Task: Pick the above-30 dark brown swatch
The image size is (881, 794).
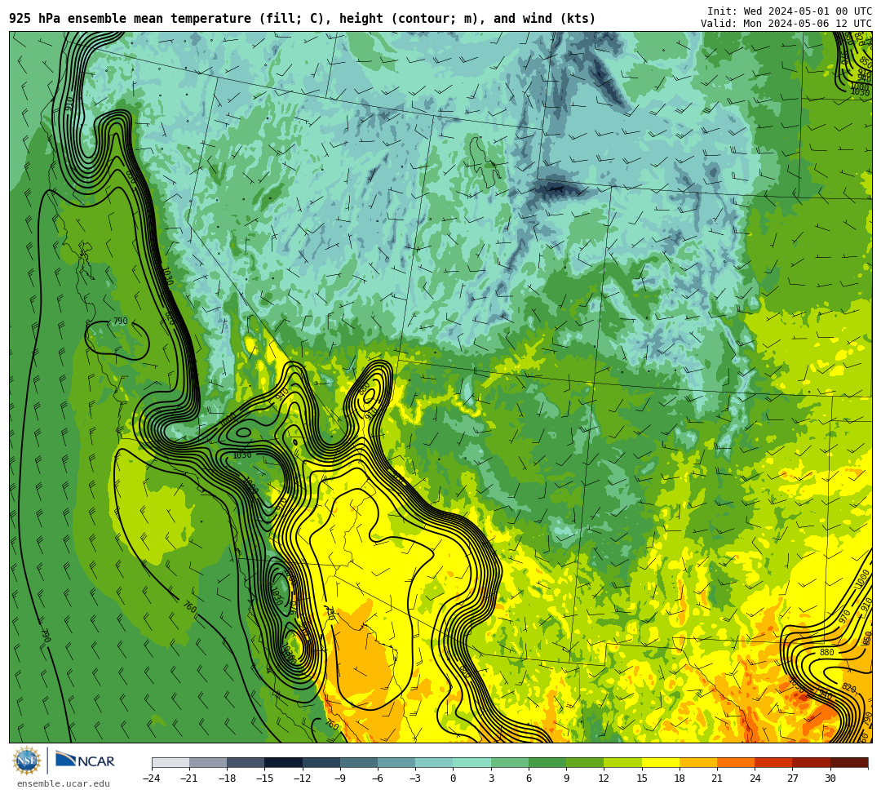Action: coord(849,762)
